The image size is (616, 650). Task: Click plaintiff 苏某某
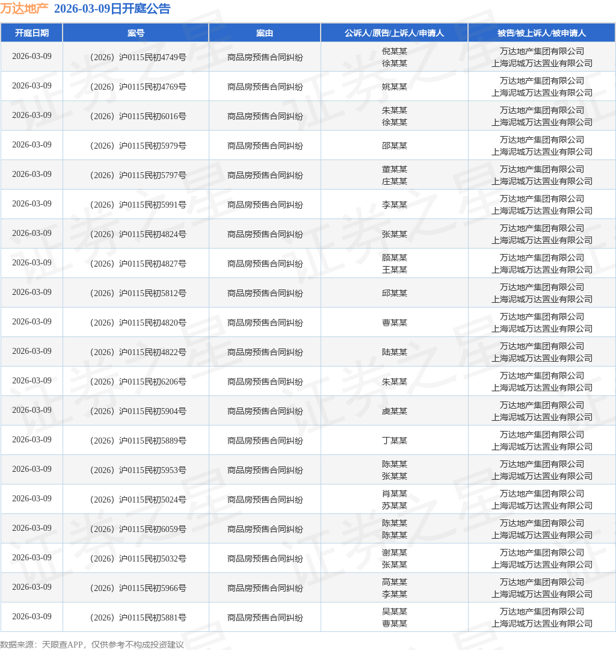point(395,506)
